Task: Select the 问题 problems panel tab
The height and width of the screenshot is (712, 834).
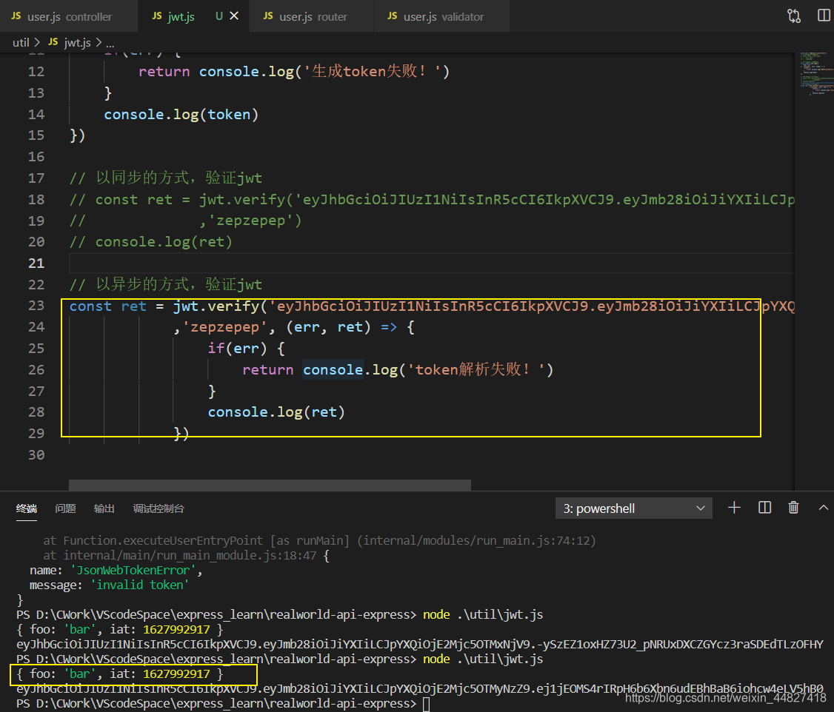Action: [65, 508]
